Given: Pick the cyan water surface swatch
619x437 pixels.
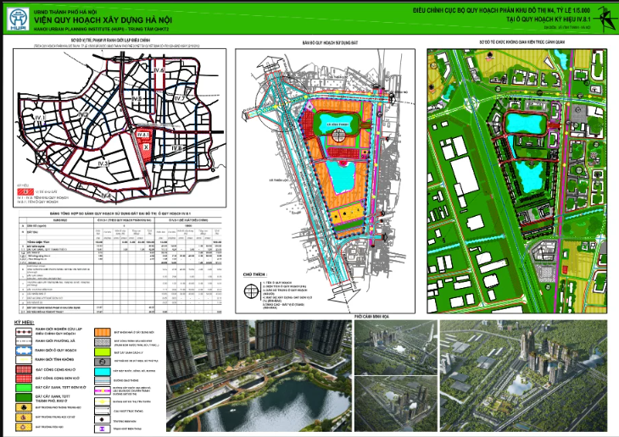Looking at the screenshot, I should (103, 371).
